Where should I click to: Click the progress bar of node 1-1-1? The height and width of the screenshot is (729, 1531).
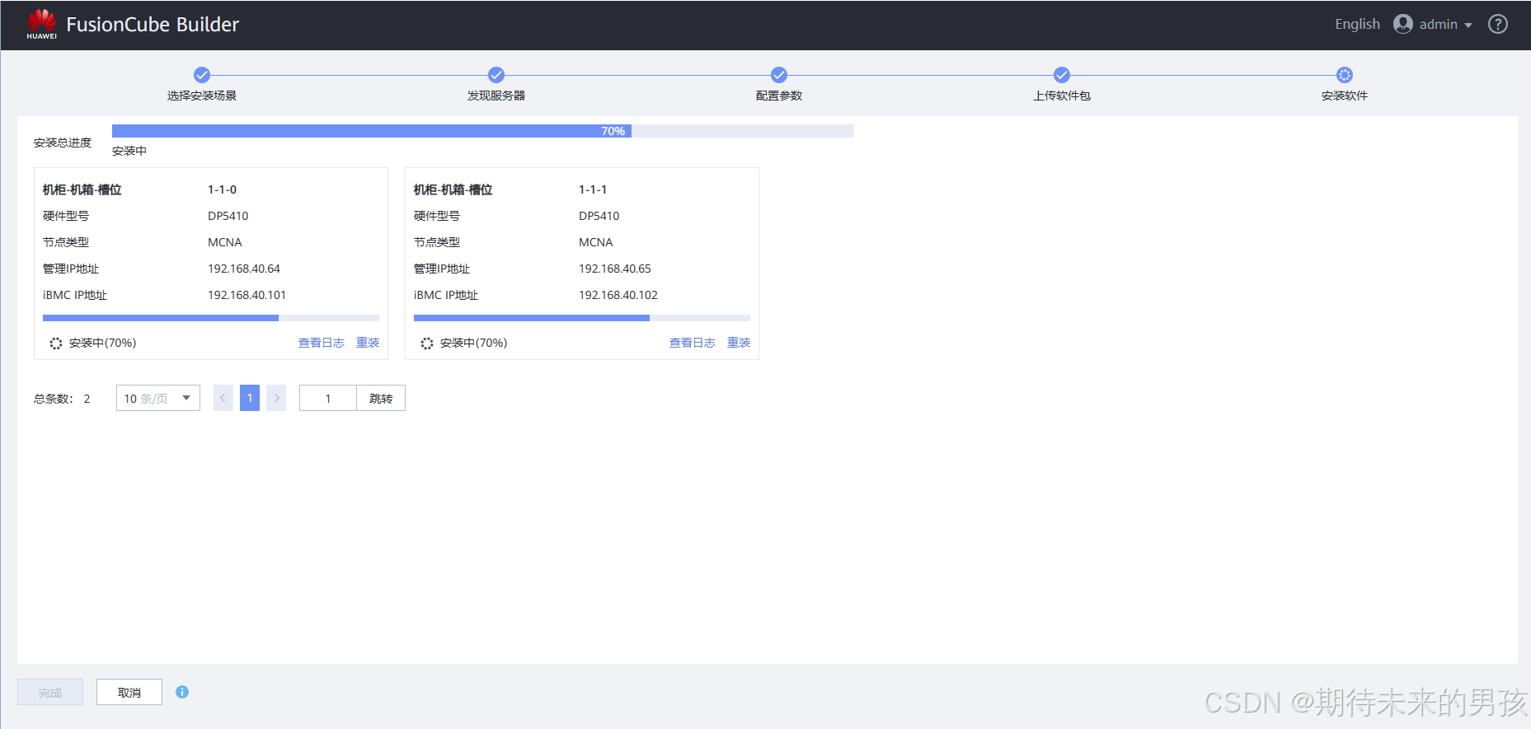click(582, 318)
